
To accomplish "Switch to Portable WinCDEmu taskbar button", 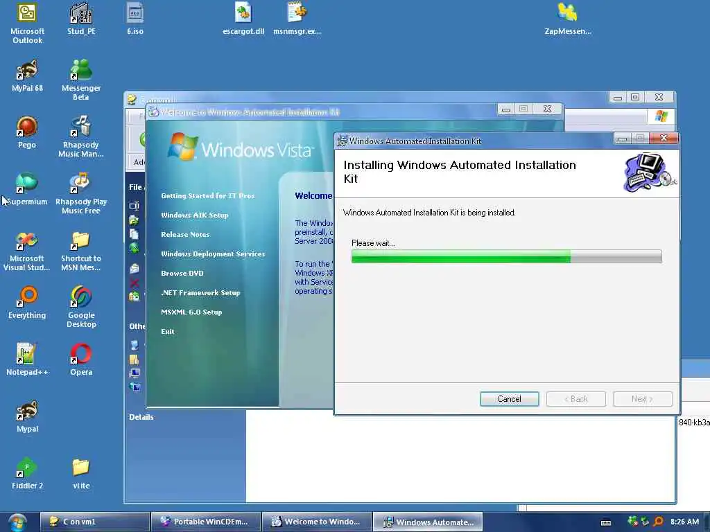I will point(206,522).
